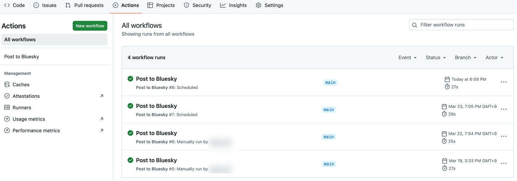Click the 27s duration link on run #5
The height and width of the screenshot is (181, 517).
point(452,168)
